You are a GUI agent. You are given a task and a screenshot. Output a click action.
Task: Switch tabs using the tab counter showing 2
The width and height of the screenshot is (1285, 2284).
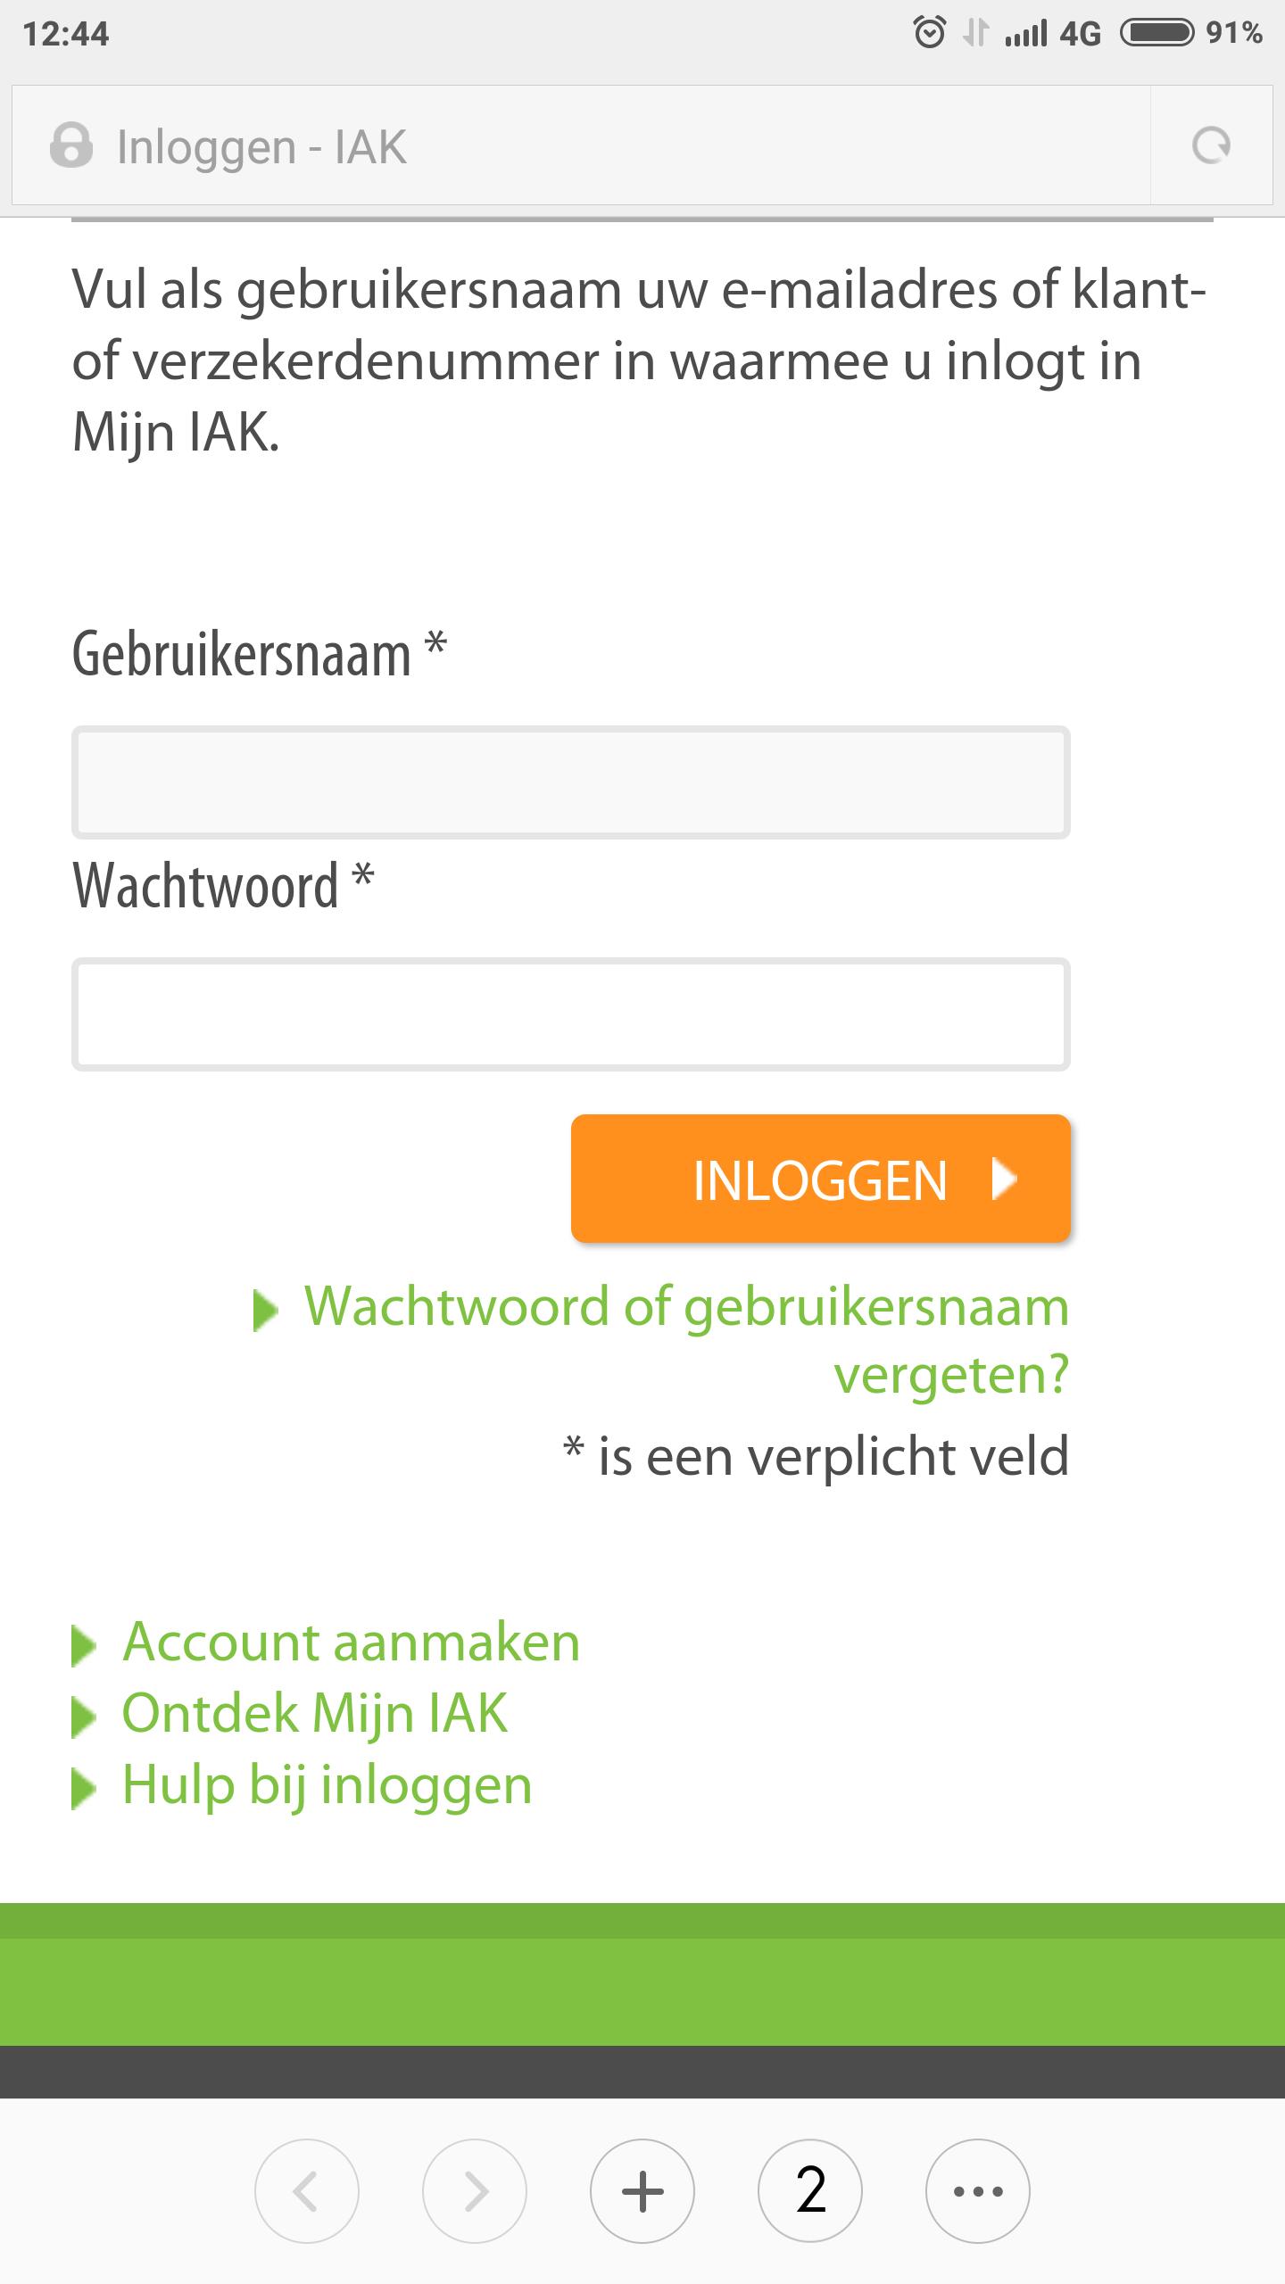click(x=808, y=2192)
